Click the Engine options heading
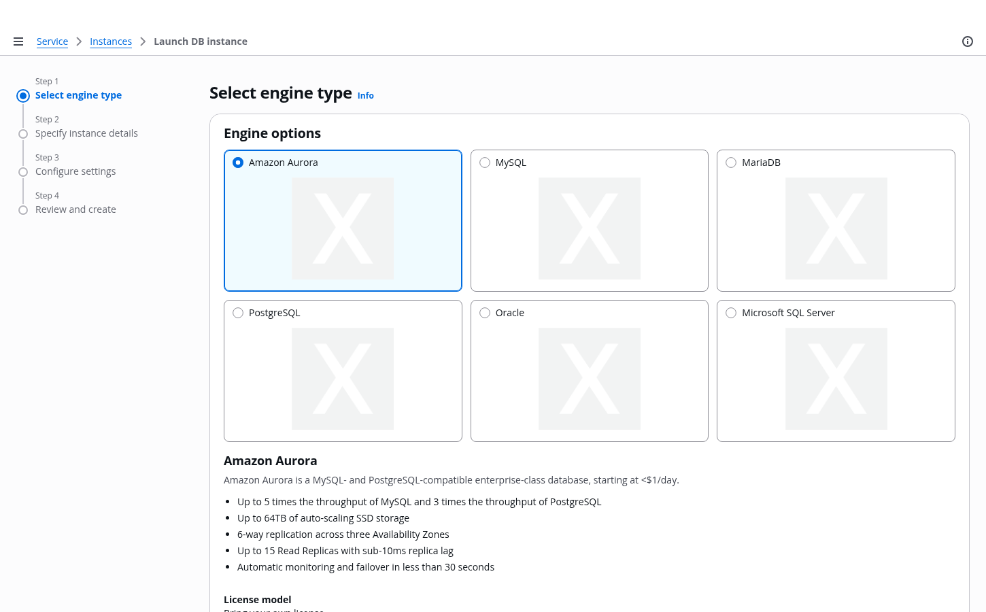 click(x=272, y=133)
